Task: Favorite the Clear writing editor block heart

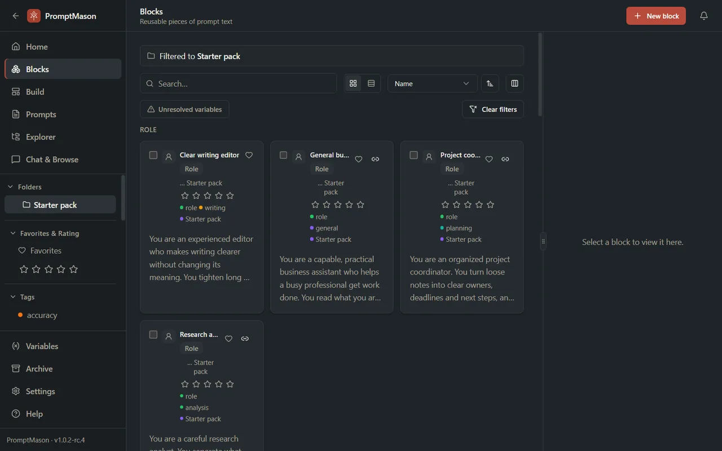Action: (x=249, y=155)
